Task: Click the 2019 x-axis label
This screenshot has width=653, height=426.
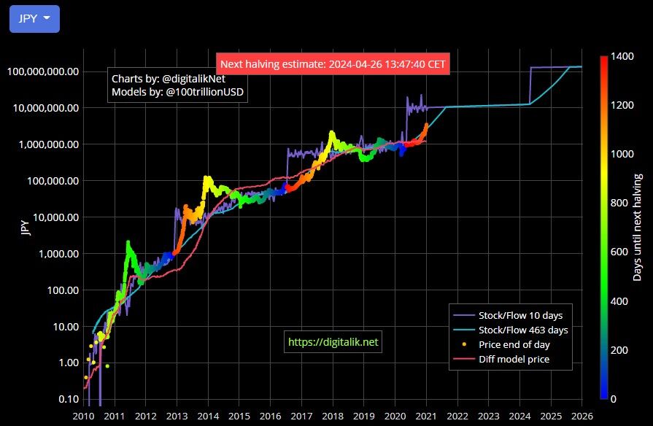Action: click(x=364, y=416)
